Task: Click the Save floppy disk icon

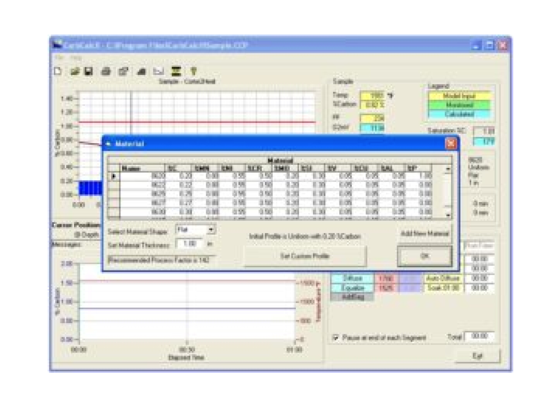Action: point(88,72)
